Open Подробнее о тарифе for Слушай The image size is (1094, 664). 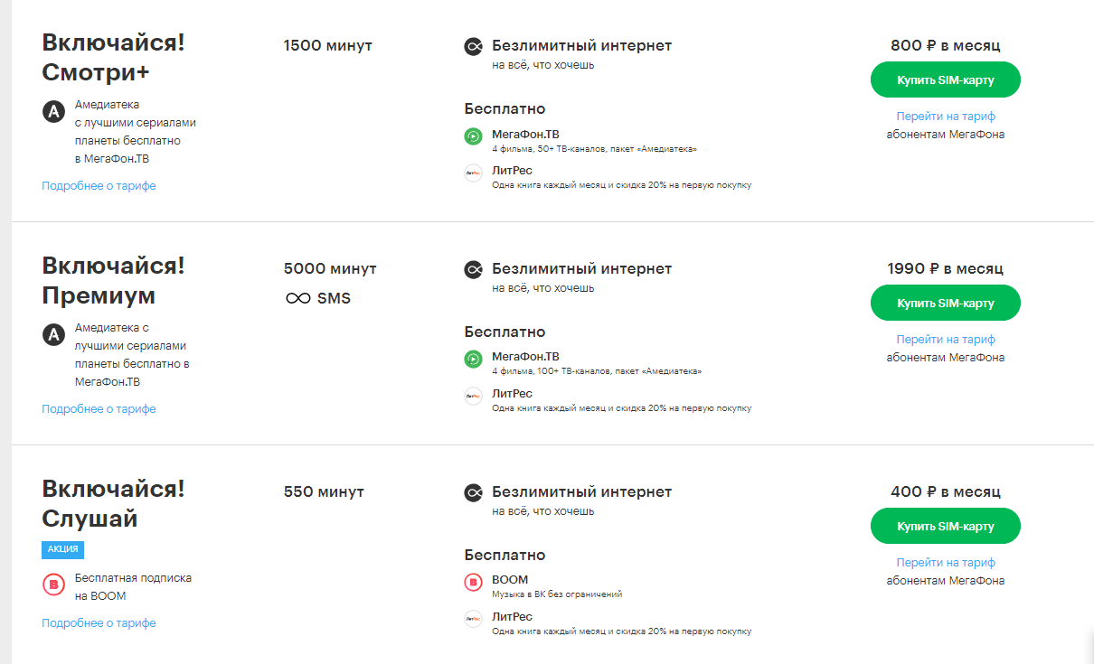[99, 623]
